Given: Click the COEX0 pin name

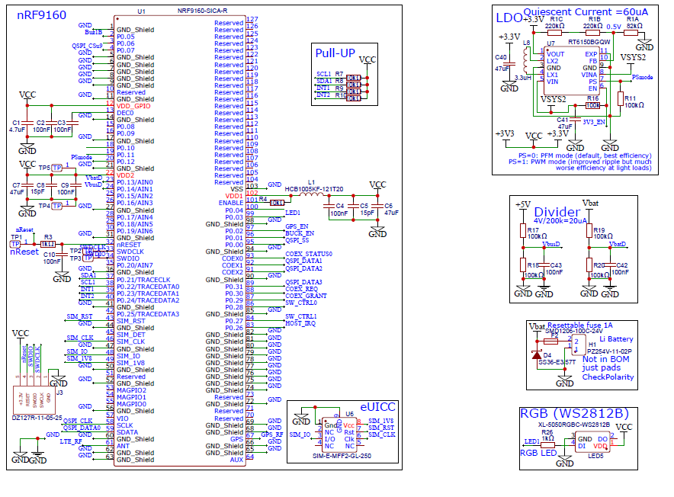Looking at the screenshot, I should pos(233,259).
